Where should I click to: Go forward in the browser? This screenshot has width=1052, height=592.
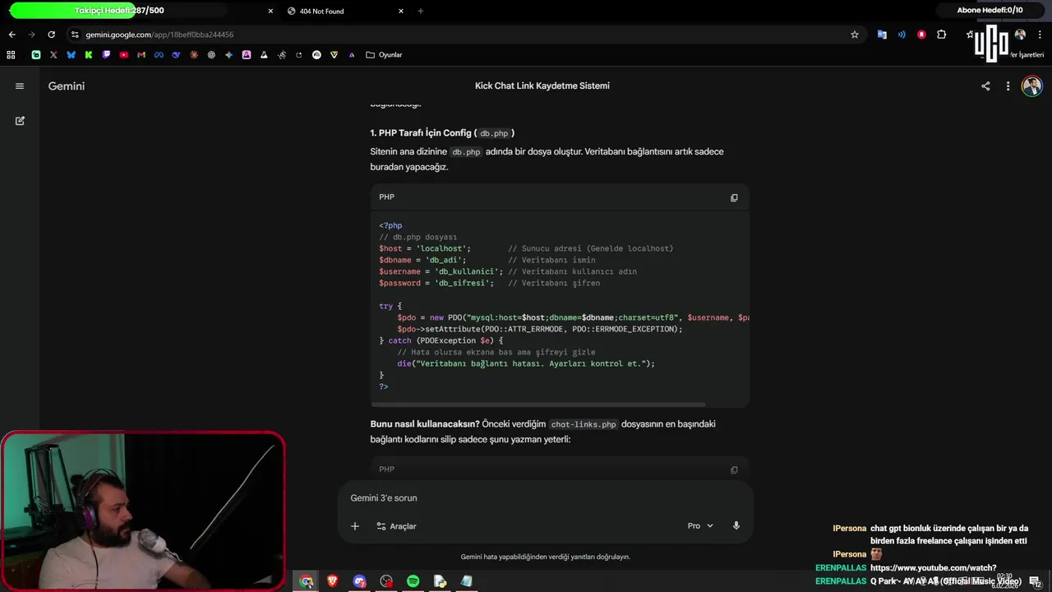[31, 35]
